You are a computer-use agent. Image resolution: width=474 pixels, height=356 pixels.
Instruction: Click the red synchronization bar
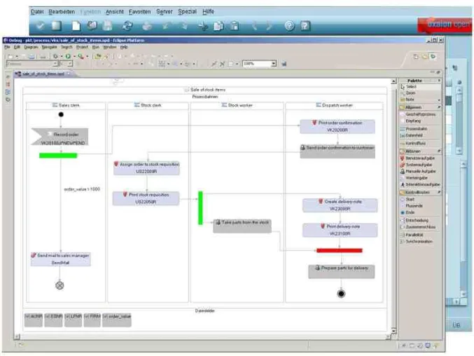pos(339,250)
